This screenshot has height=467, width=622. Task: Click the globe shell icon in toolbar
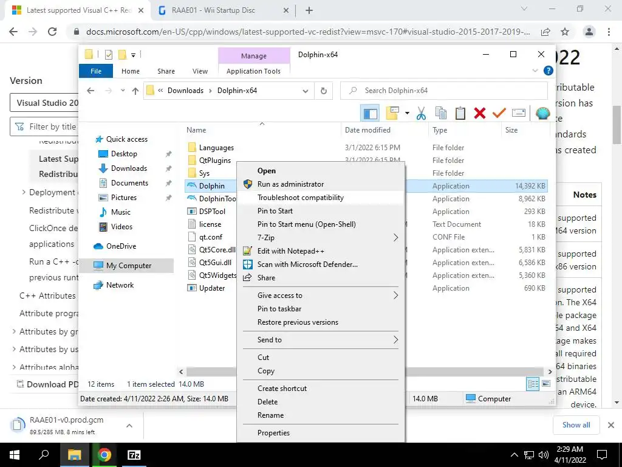point(542,113)
